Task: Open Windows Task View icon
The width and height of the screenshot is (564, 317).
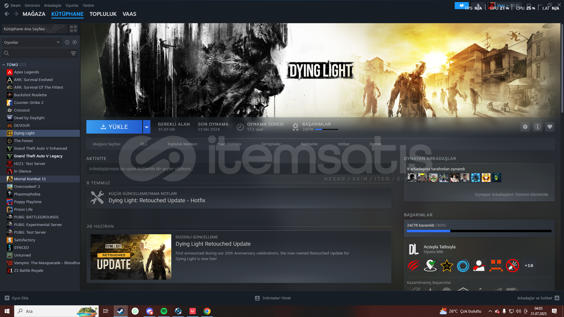Action: pyautogui.click(x=106, y=311)
